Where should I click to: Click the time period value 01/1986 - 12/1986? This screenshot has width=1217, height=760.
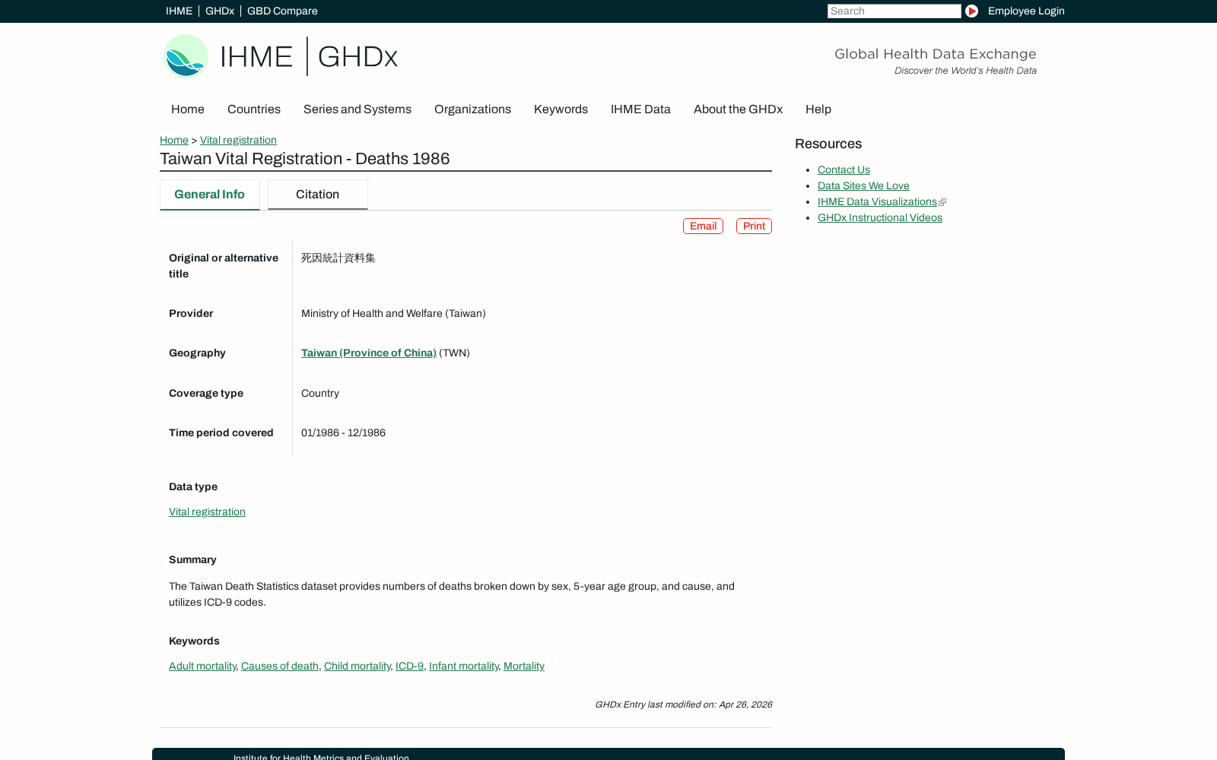click(x=343, y=433)
